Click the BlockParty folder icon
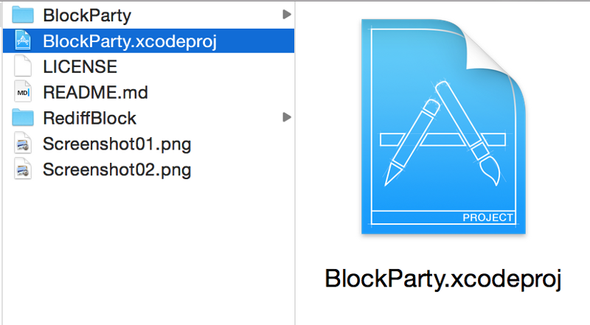The height and width of the screenshot is (325, 590). click(x=23, y=15)
